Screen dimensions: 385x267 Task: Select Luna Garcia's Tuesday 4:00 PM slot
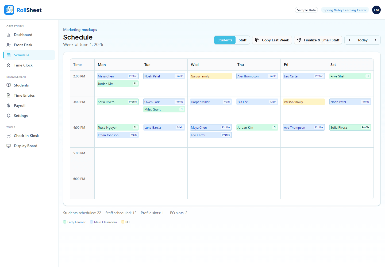click(164, 127)
